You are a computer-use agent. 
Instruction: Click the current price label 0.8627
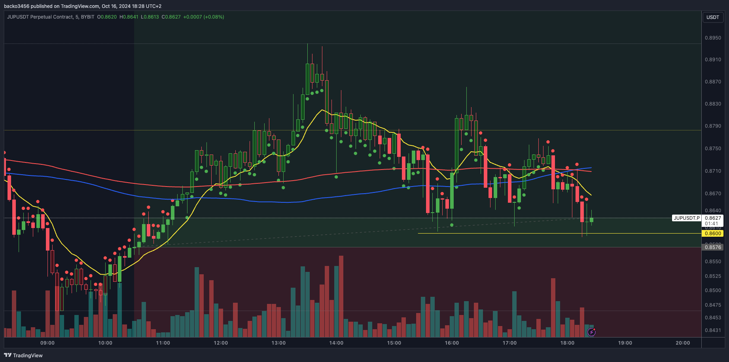713,218
